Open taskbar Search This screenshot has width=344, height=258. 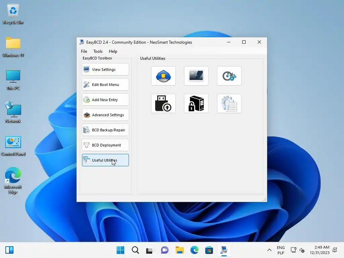click(135, 250)
